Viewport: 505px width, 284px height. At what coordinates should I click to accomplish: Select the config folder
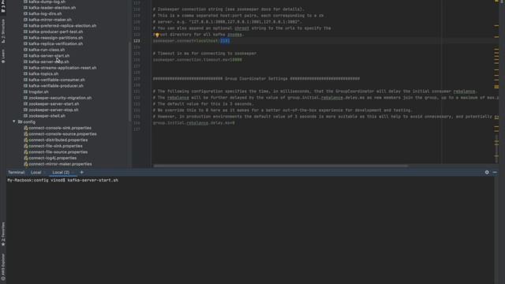(x=29, y=122)
